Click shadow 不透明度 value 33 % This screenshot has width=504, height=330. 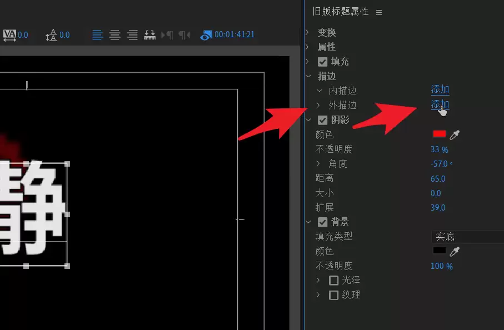click(x=440, y=149)
